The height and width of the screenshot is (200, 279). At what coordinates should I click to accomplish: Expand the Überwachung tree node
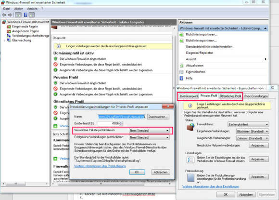pyautogui.click(x=4, y=40)
